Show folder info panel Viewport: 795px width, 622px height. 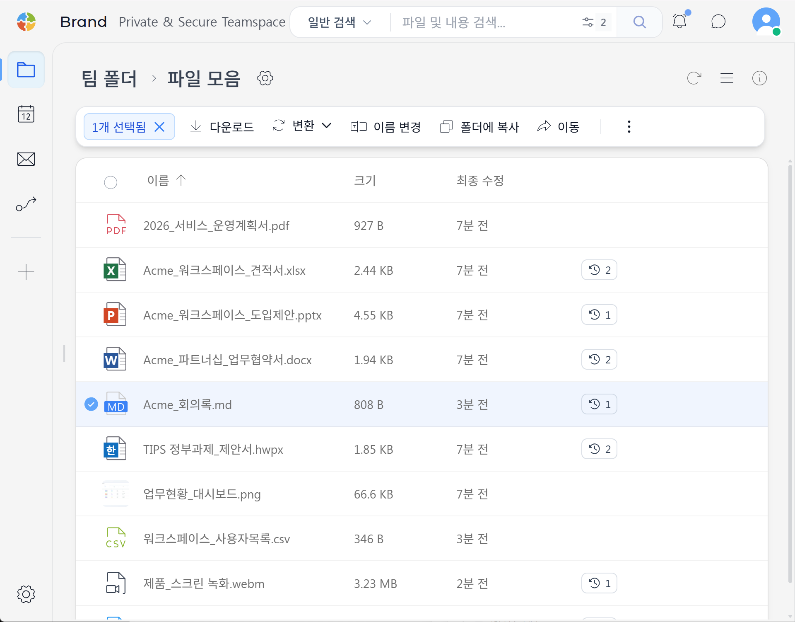click(x=759, y=78)
